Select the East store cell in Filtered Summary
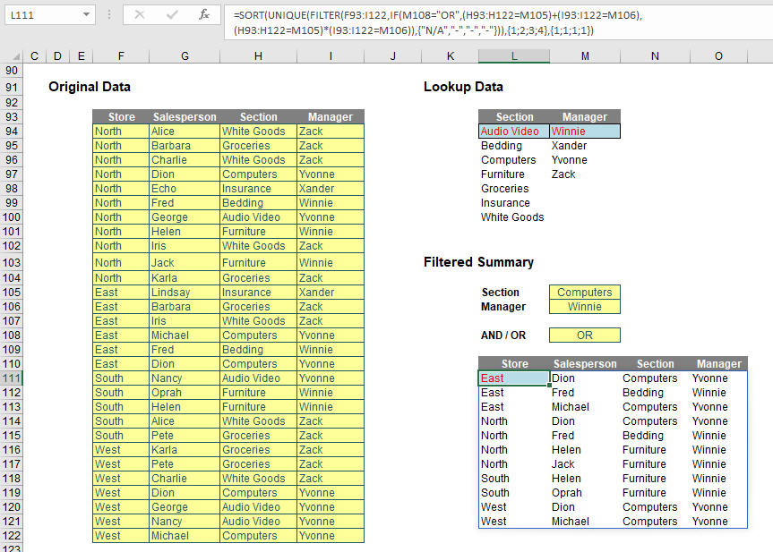 [x=515, y=378]
